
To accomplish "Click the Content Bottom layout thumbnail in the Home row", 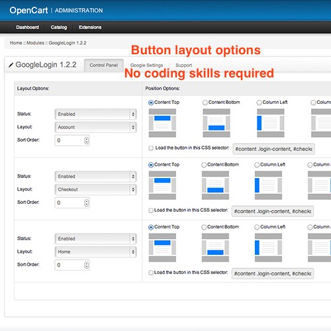I will tap(215, 248).
